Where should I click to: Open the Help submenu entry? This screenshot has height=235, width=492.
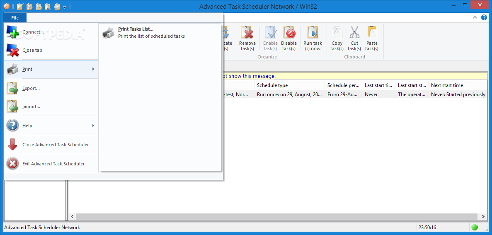pos(51,126)
